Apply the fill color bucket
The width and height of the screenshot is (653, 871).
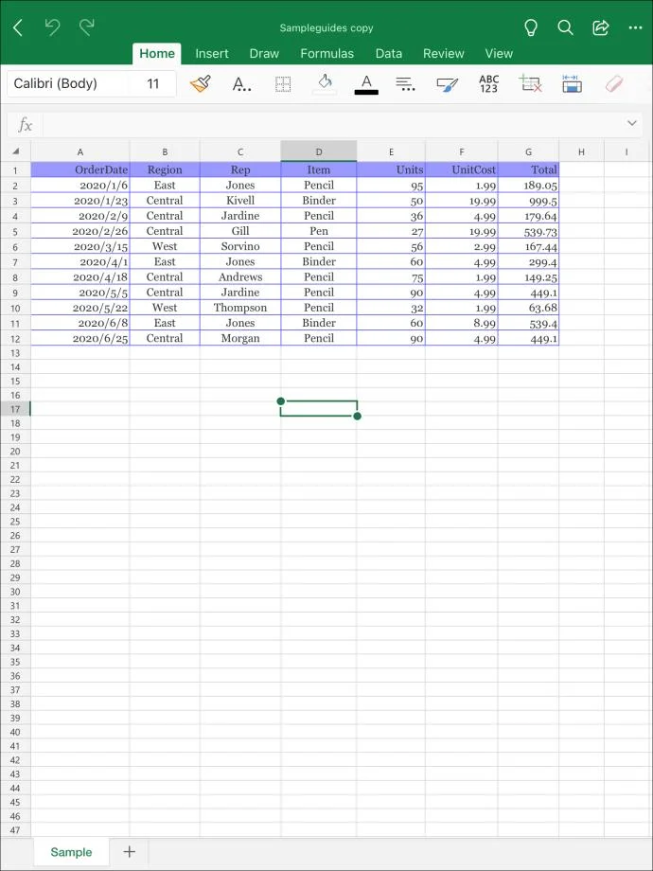[325, 84]
